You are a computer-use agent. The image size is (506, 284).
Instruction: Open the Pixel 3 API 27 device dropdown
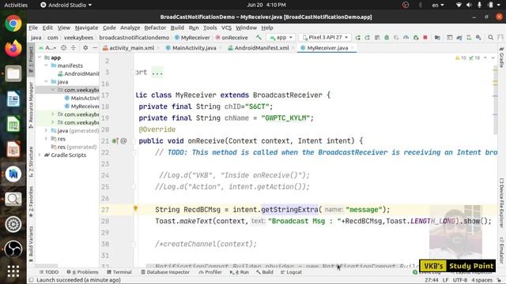325,37
